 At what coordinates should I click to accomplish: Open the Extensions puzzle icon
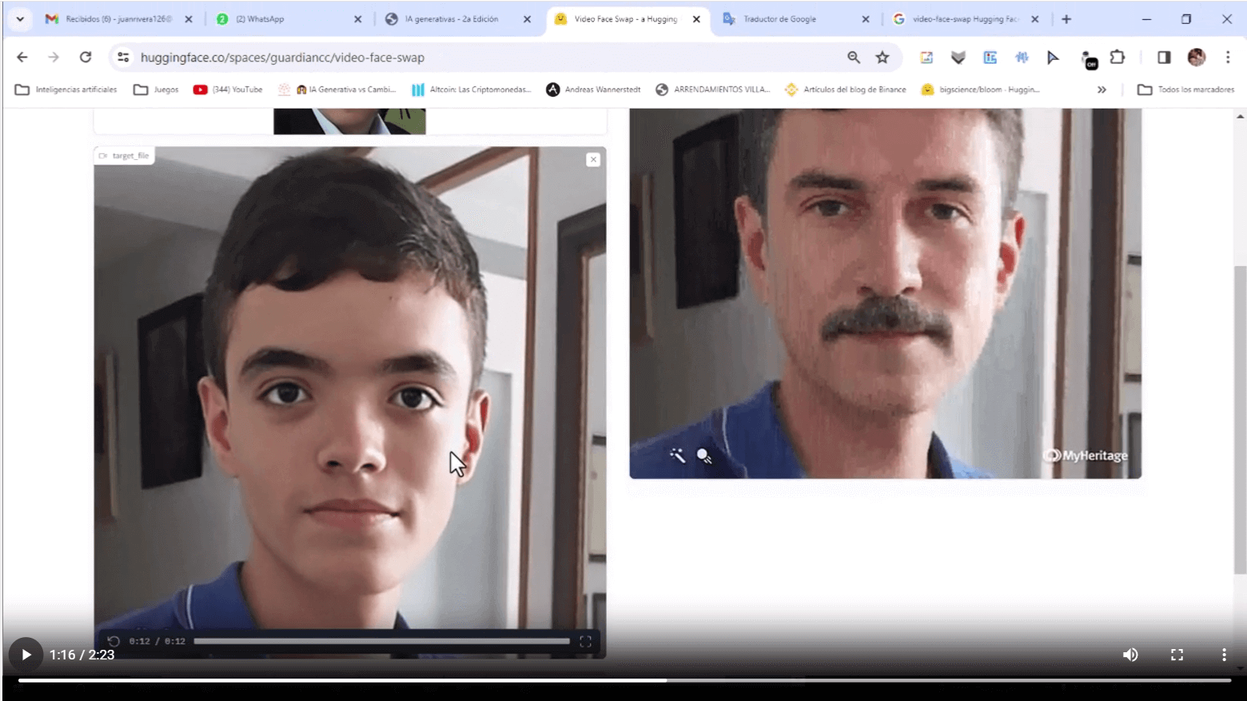click(x=1118, y=58)
